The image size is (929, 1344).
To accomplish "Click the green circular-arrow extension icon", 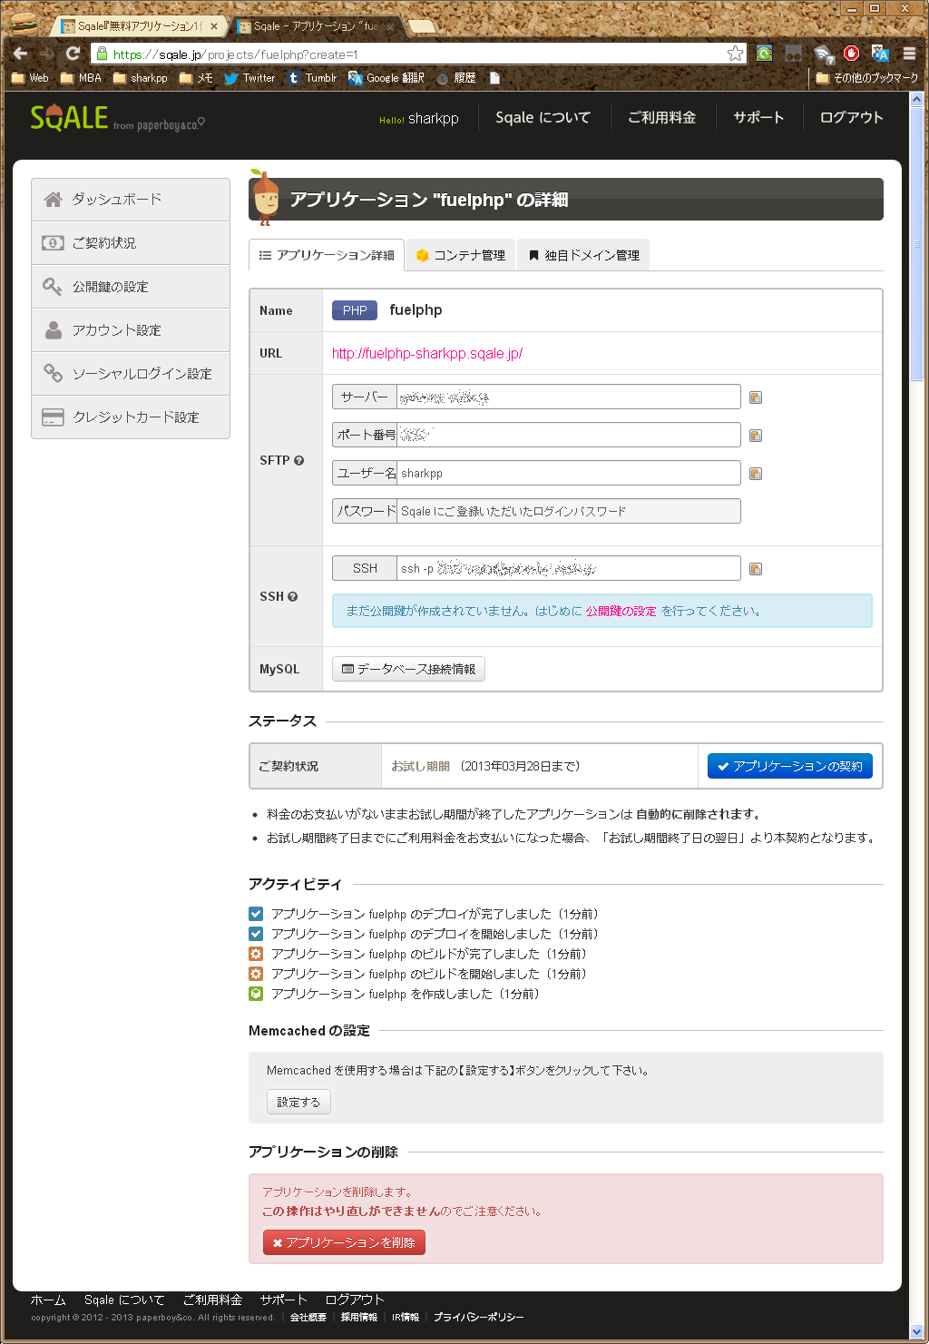I will click(764, 54).
